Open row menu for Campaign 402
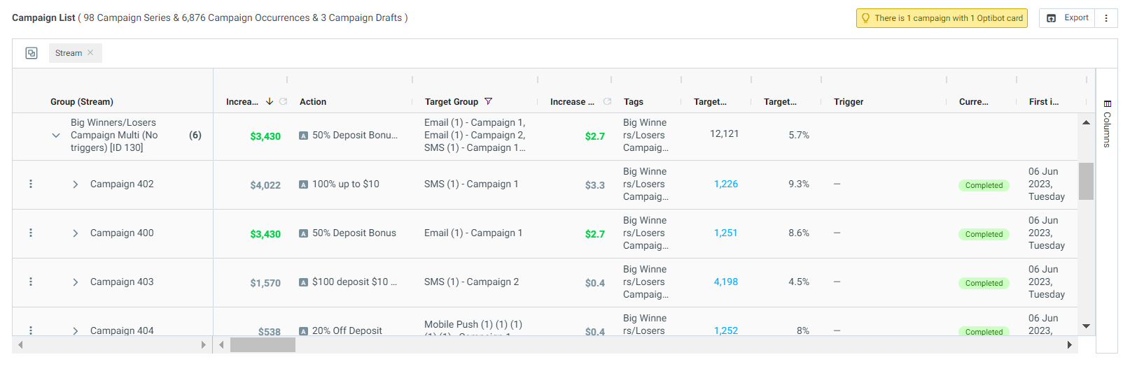 pos(31,184)
